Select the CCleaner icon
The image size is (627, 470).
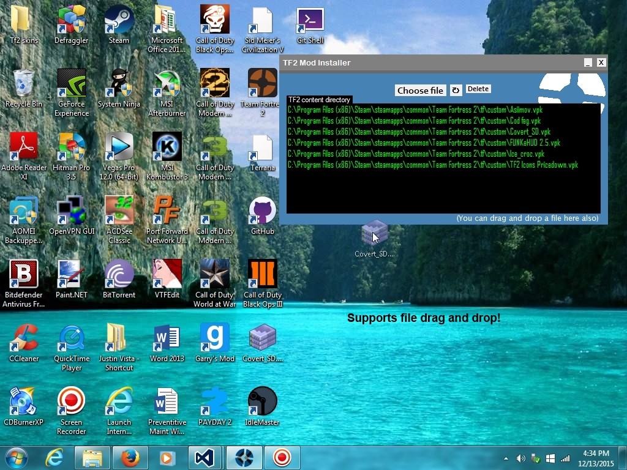click(x=24, y=343)
